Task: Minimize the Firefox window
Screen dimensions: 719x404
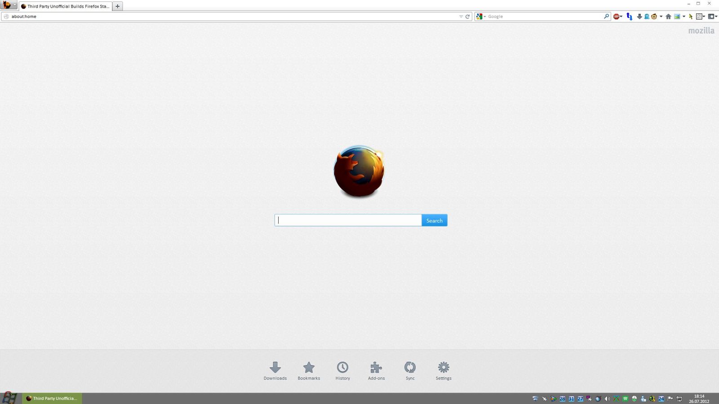Action: [x=688, y=4]
